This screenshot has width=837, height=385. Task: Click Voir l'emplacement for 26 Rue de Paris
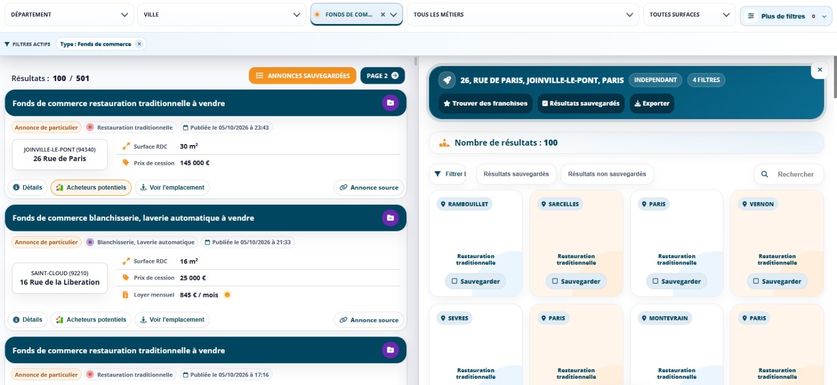point(172,188)
